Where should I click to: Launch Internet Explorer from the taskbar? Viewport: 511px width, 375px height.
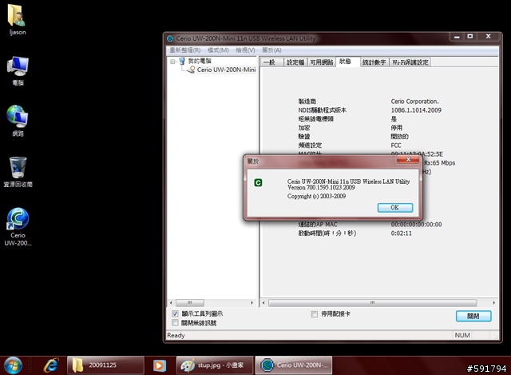click(51, 365)
